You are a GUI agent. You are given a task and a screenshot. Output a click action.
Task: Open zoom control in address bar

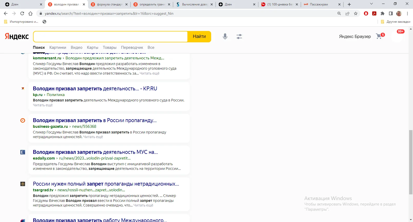coord(339,13)
